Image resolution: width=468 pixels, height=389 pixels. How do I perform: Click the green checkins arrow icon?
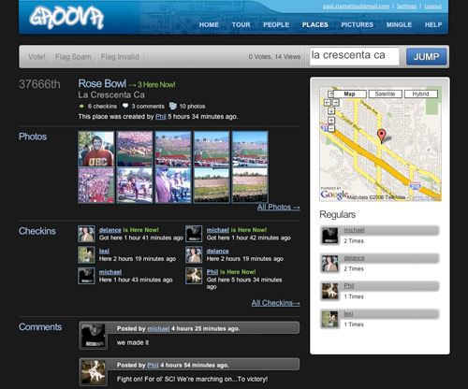[x=81, y=107]
